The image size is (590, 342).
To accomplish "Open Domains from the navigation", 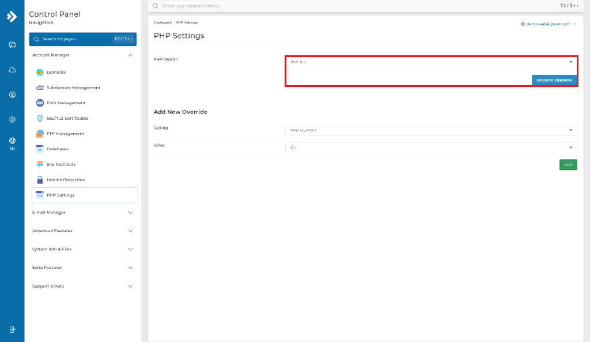I will (56, 72).
